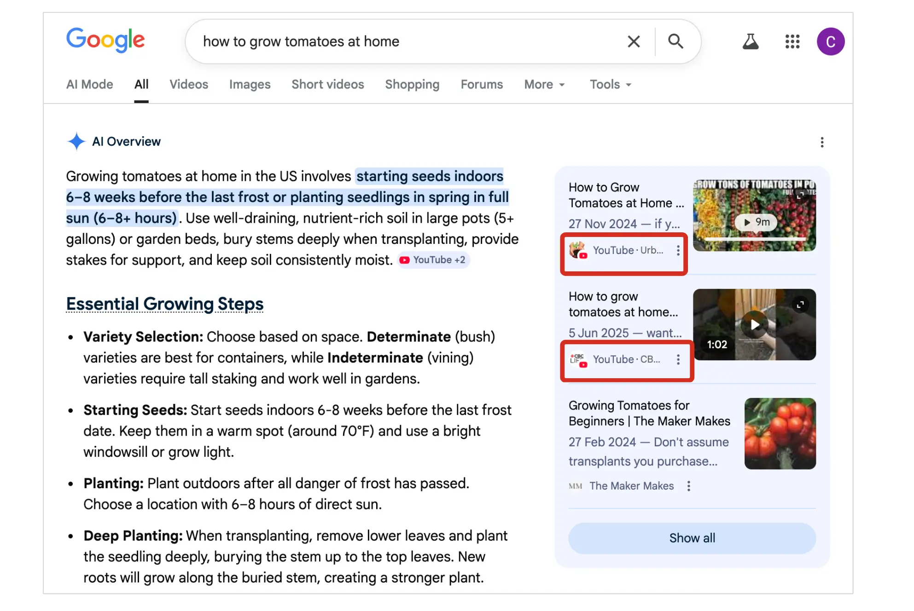
Task: Click the magnifying glass search icon
Action: [x=675, y=41]
